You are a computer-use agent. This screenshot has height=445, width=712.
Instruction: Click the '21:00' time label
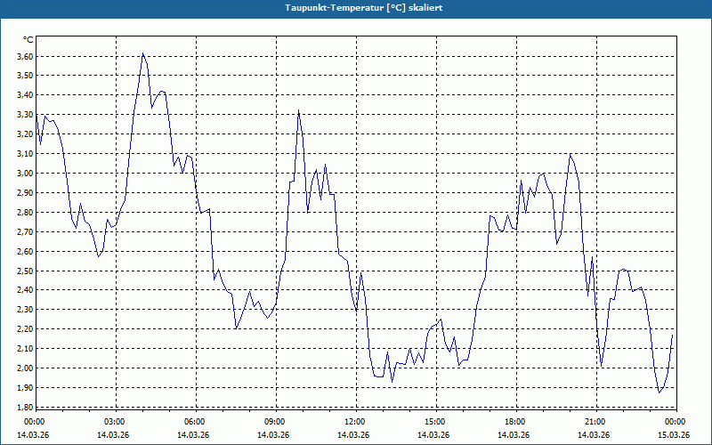(x=595, y=422)
